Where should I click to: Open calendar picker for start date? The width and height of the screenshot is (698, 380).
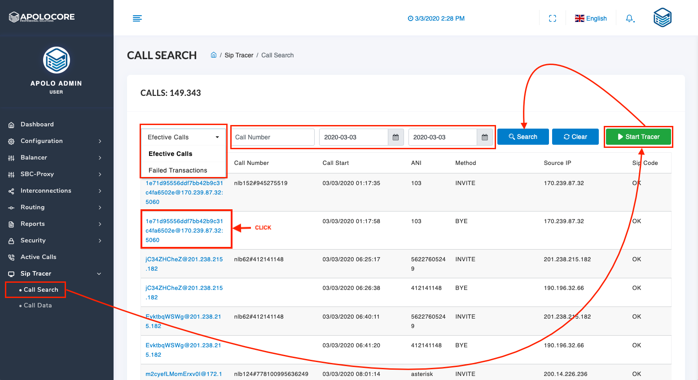point(395,137)
